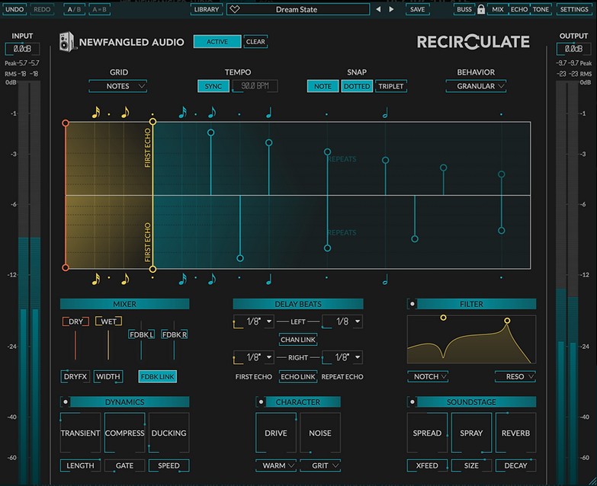Open the Notch filter type dropdown
Screen dimensions: 597x486
428,376
